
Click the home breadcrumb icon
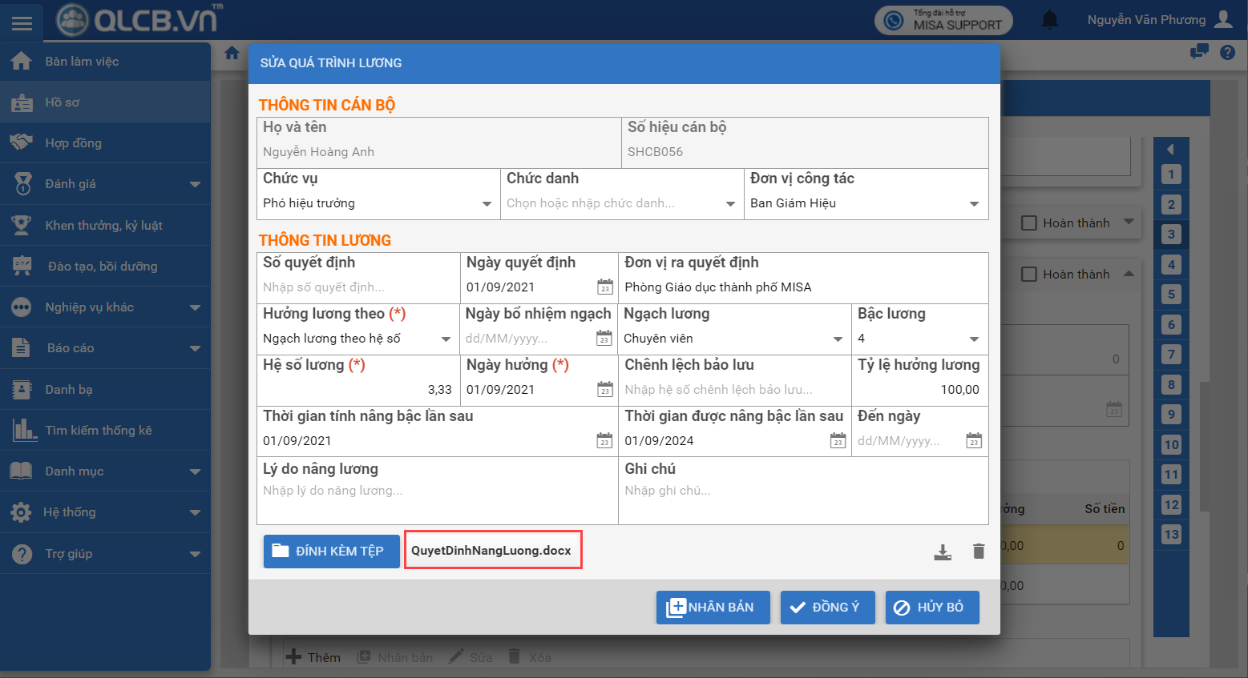coord(232,53)
